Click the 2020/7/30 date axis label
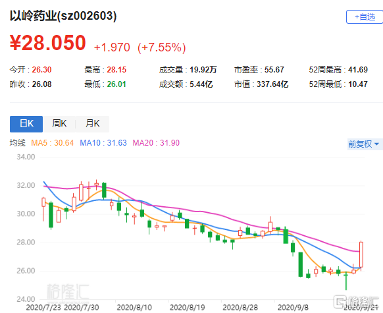Image resolution: width=383 pixels, height=313 pixels. tap(82, 308)
